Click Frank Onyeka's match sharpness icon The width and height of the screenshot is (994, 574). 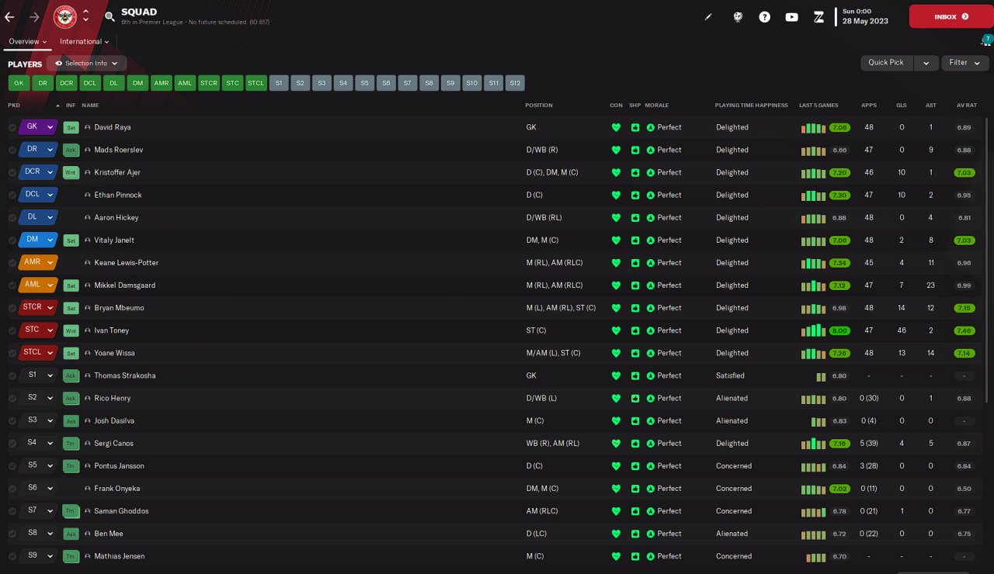(635, 489)
